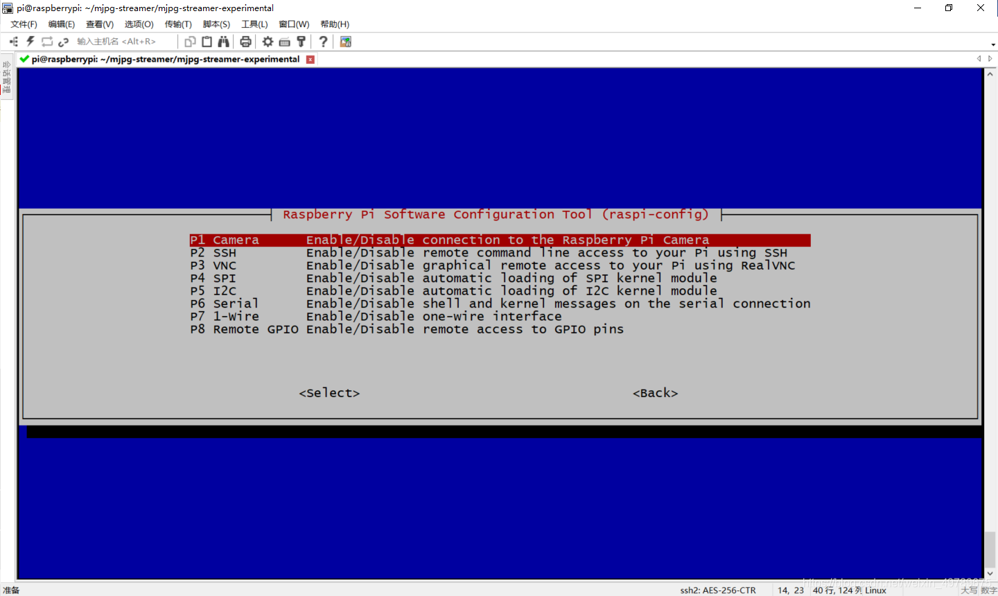The height and width of the screenshot is (596, 998).
Task: Launch SecureFX from the toolbar icon
Action: 345,42
